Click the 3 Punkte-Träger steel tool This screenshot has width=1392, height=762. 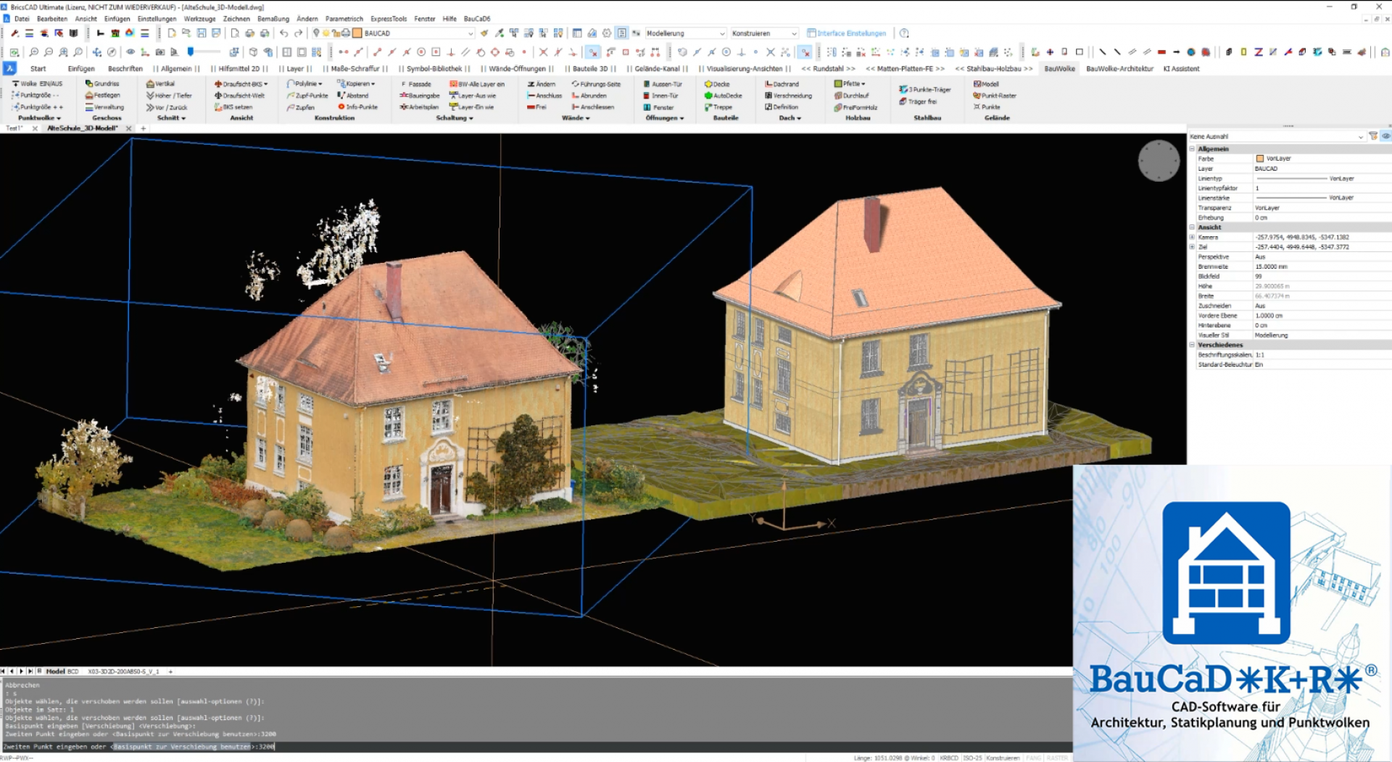pos(925,90)
